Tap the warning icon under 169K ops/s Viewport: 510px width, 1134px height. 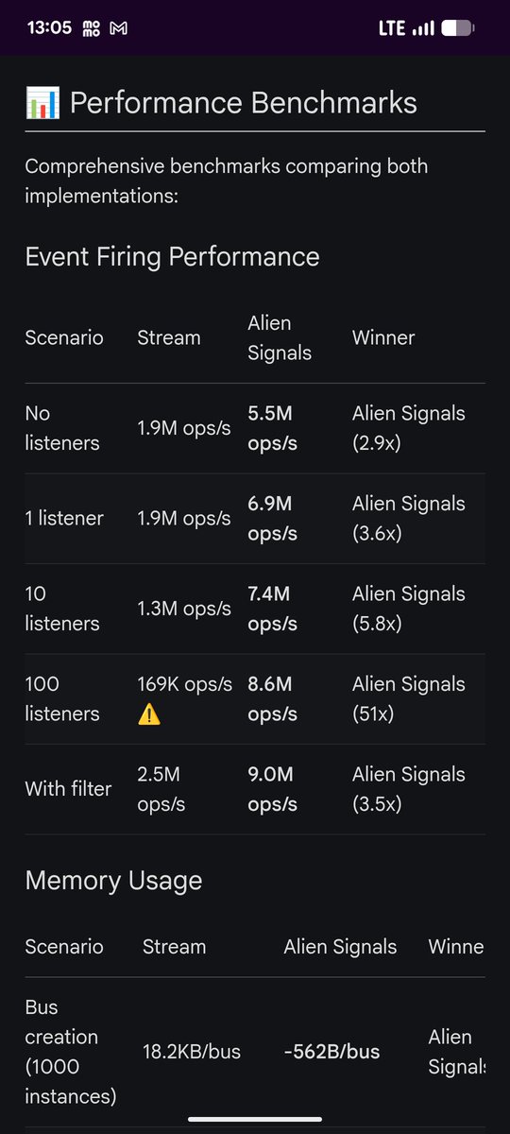coord(149,713)
